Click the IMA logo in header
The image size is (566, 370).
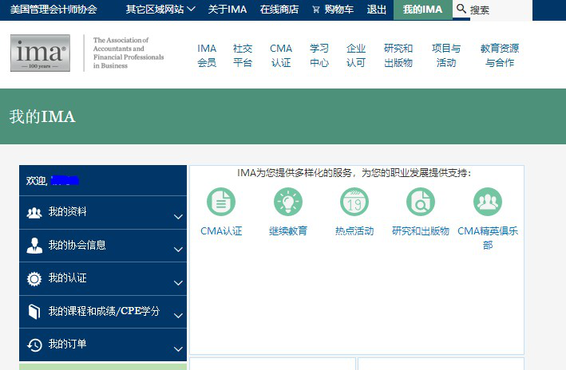pos(40,53)
